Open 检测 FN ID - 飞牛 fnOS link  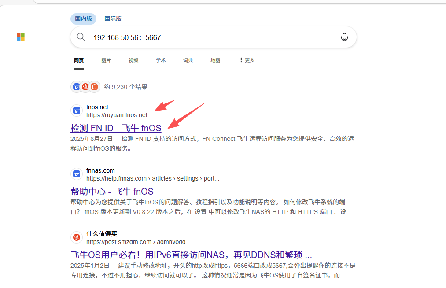(116, 128)
